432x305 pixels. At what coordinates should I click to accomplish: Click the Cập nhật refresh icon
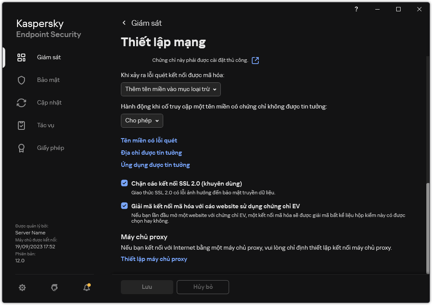pyautogui.click(x=21, y=103)
